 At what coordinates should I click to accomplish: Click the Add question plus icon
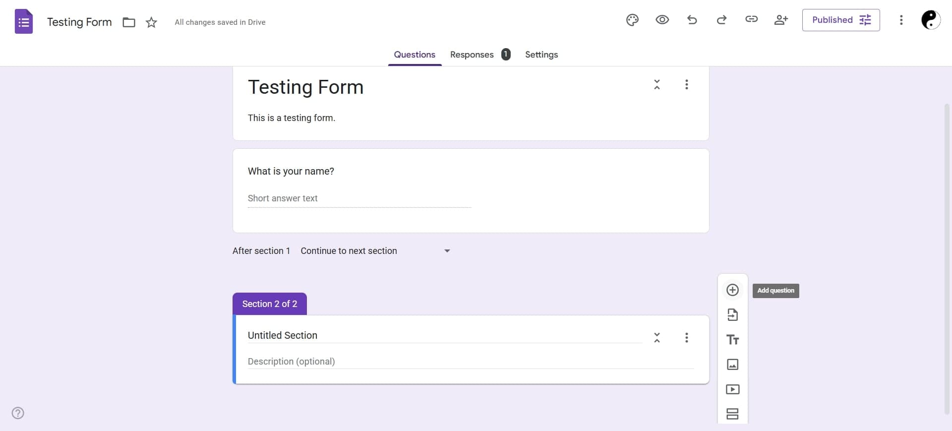pos(732,290)
